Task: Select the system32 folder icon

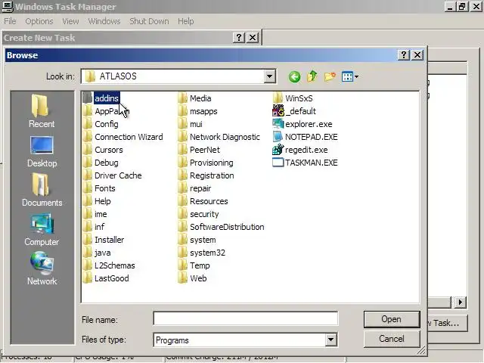Action: click(x=183, y=253)
